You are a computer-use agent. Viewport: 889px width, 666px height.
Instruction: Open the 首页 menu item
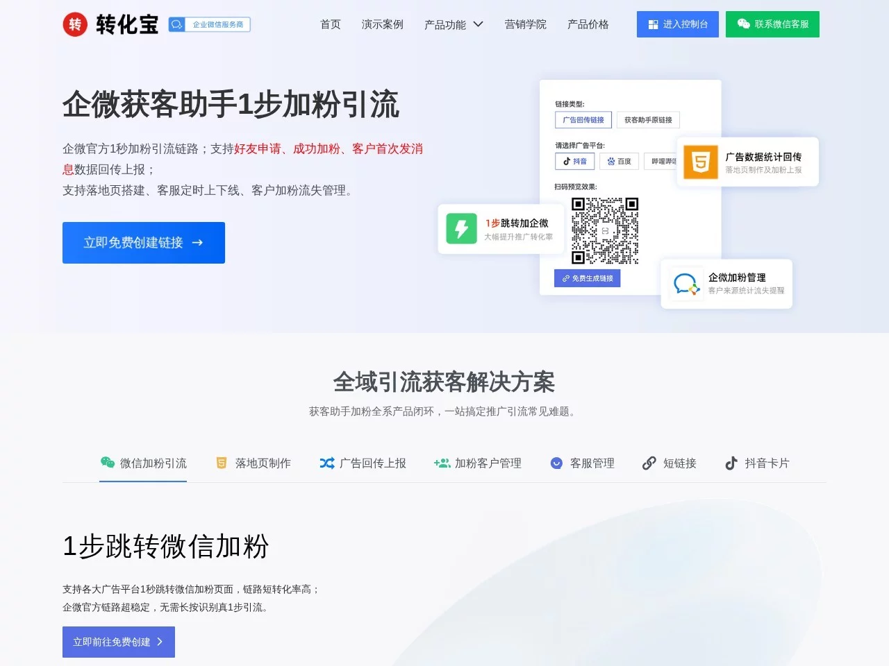(x=331, y=24)
